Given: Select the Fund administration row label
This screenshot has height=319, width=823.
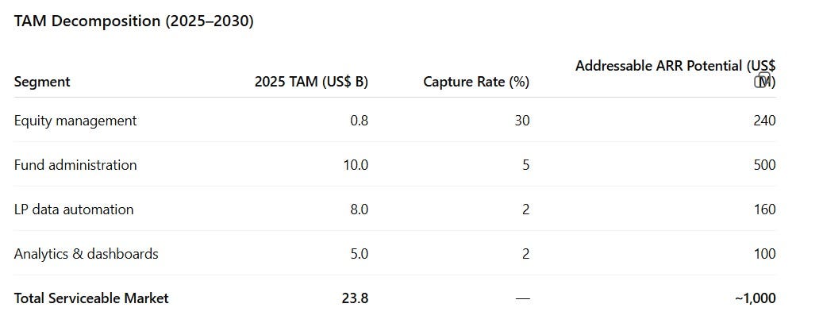Looking at the screenshot, I should pos(75,165).
